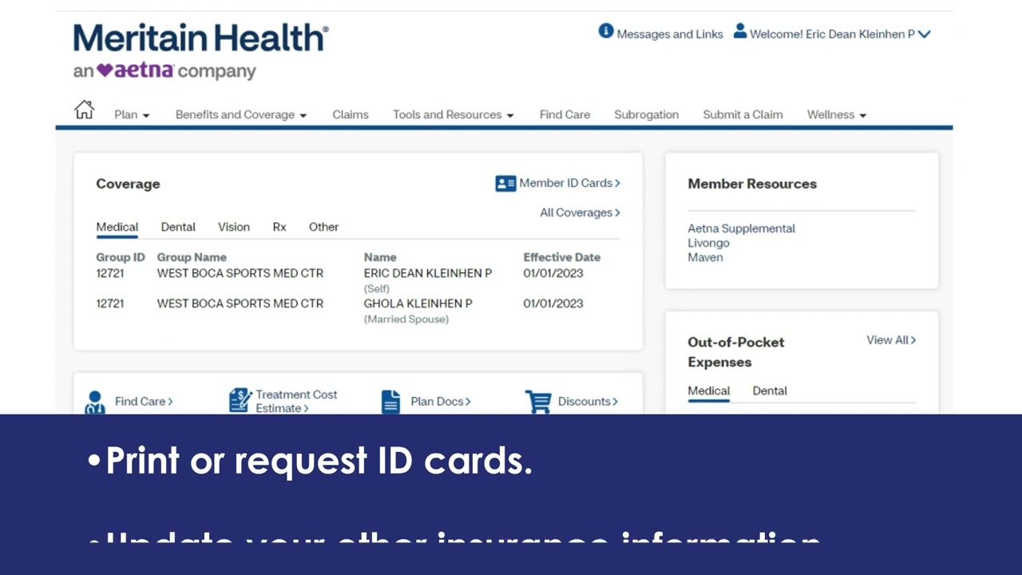Click the Treatment Cost Estimate icon
The height and width of the screenshot is (575, 1022).
coord(240,401)
